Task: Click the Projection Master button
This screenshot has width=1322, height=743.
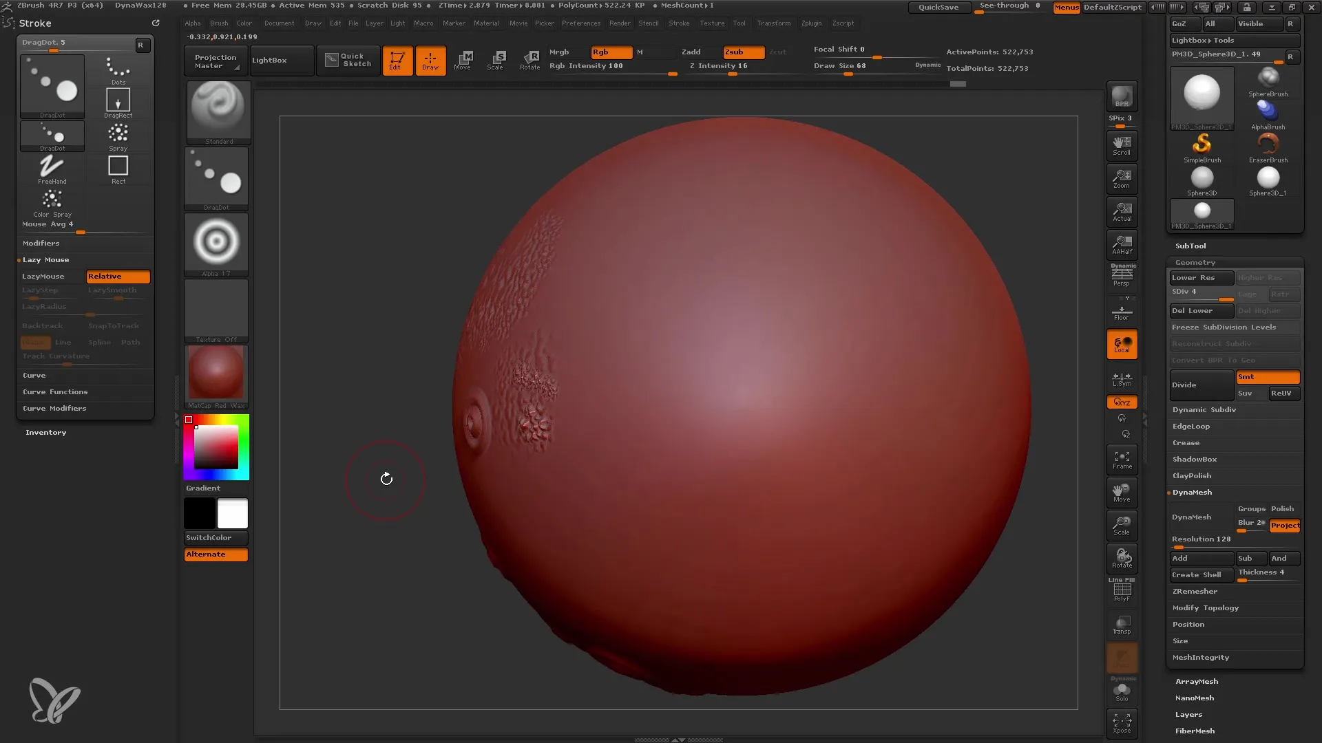Action: (x=216, y=61)
